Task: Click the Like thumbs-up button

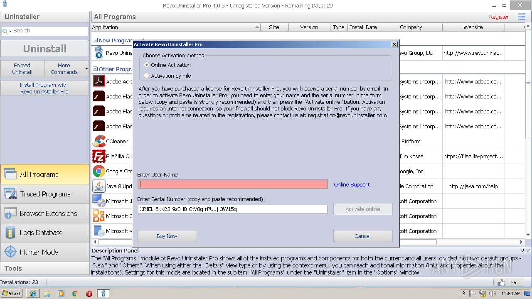Action: pyautogui.click(x=508, y=282)
